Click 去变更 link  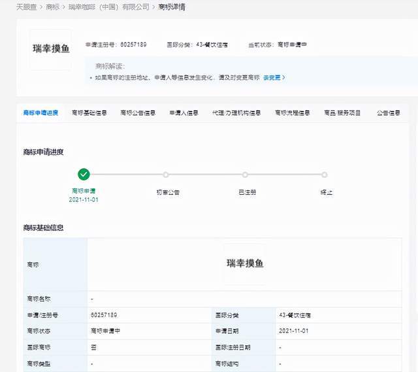click(272, 78)
